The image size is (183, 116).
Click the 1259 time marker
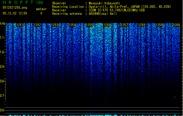pyautogui.click(x=159, y=25)
